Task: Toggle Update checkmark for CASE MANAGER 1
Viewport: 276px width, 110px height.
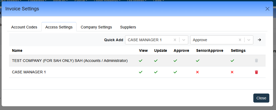Action: pyautogui.click(x=156, y=72)
